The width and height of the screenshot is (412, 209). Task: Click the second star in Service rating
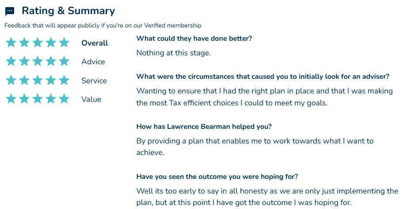(x=24, y=80)
